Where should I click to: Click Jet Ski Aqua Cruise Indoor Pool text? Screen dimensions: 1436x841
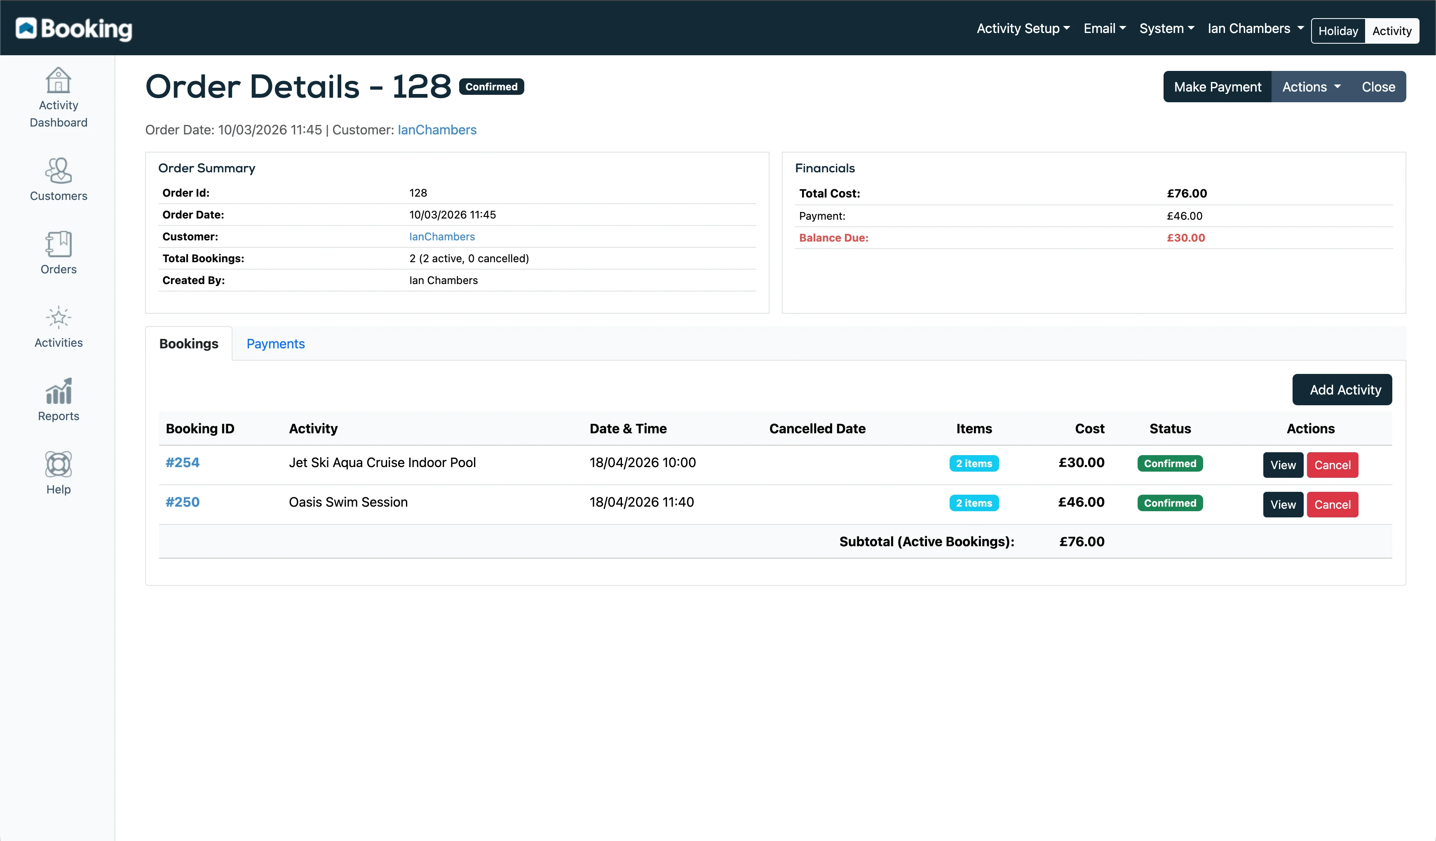click(x=382, y=463)
